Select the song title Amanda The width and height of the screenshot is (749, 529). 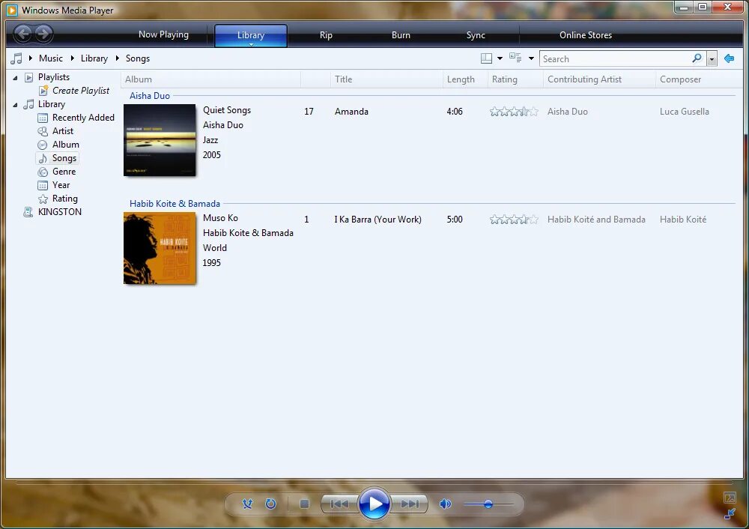[x=351, y=112]
